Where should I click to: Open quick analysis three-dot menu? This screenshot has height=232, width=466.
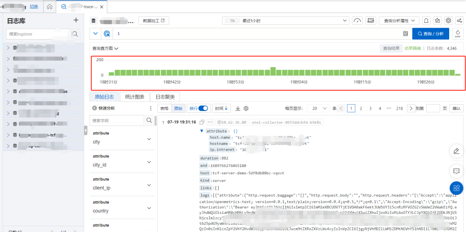(151, 108)
